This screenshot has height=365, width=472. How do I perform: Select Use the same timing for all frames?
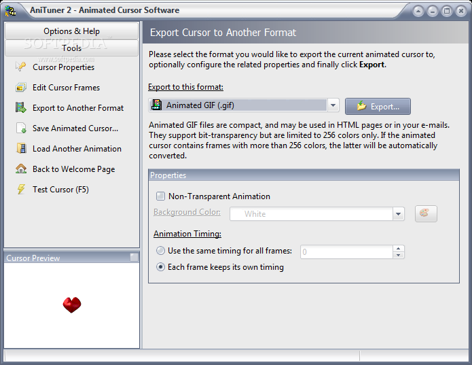pyautogui.click(x=161, y=251)
